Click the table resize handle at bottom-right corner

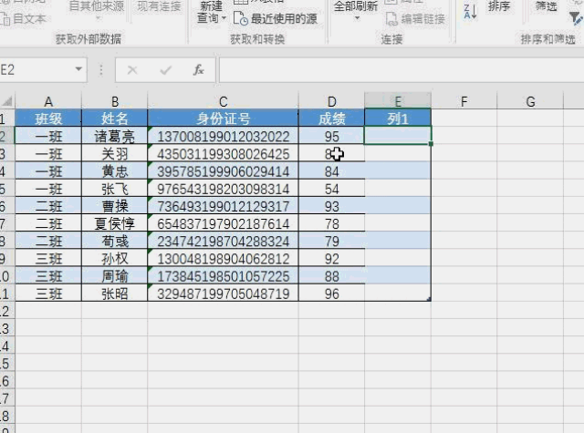(x=429, y=299)
